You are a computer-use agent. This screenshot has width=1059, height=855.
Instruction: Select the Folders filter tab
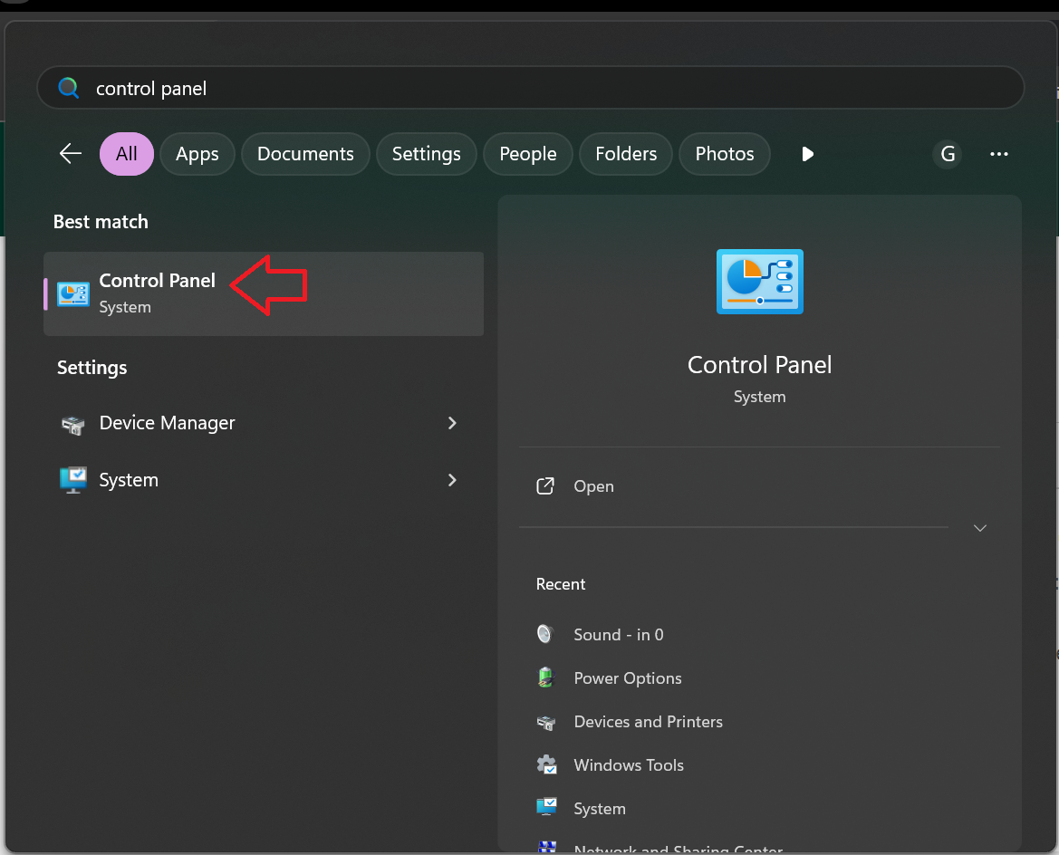(625, 154)
